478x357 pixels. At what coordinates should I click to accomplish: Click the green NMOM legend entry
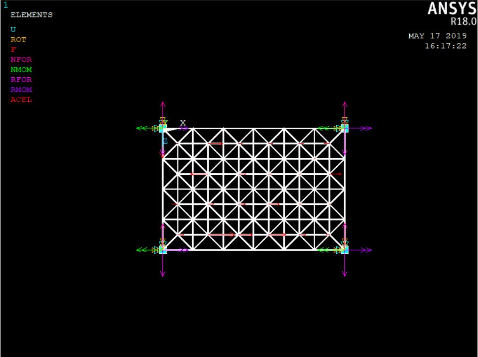click(21, 70)
